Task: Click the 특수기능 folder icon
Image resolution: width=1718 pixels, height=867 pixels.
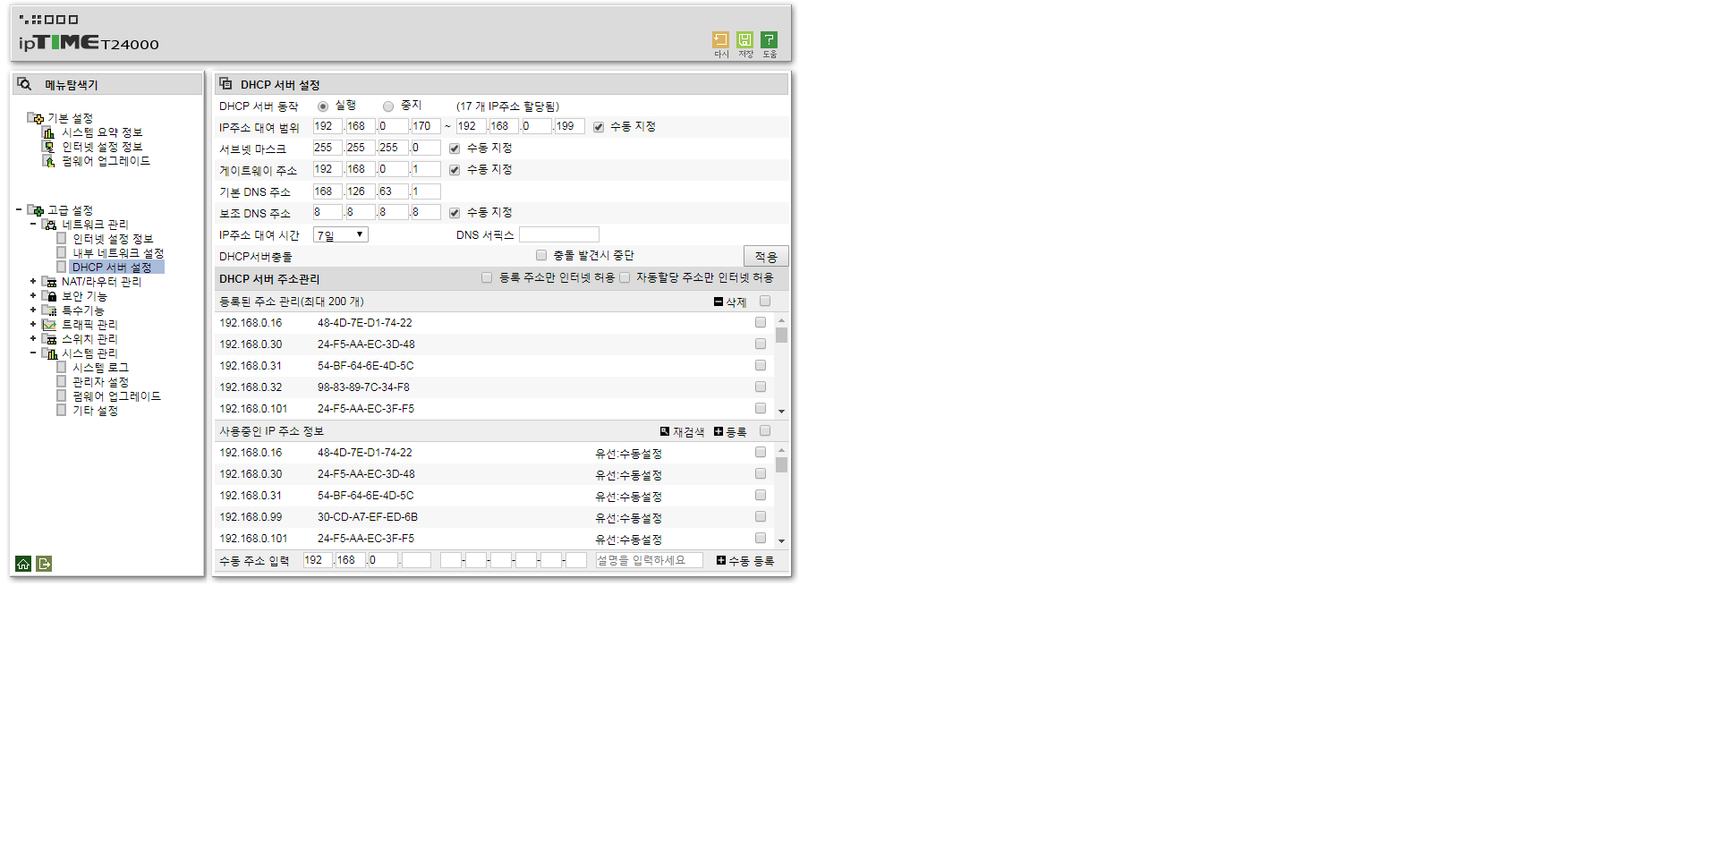Action: coord(49,310)
